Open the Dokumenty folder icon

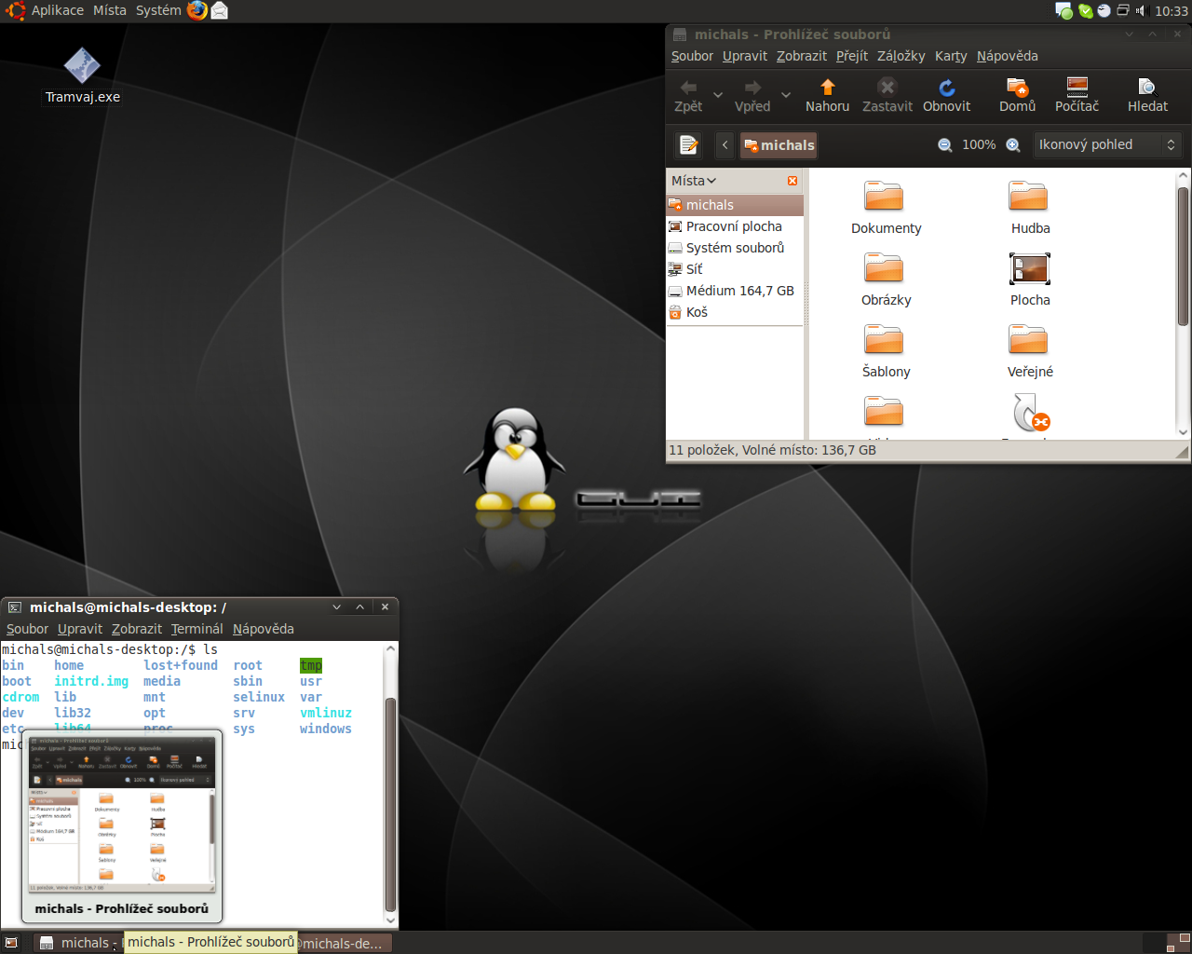[x=884, y=197]
